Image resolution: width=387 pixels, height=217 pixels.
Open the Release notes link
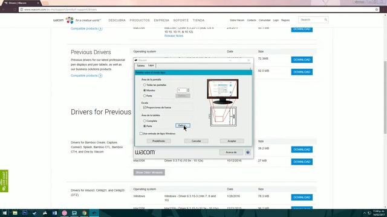pyautogui.click(x=174, y=36)
